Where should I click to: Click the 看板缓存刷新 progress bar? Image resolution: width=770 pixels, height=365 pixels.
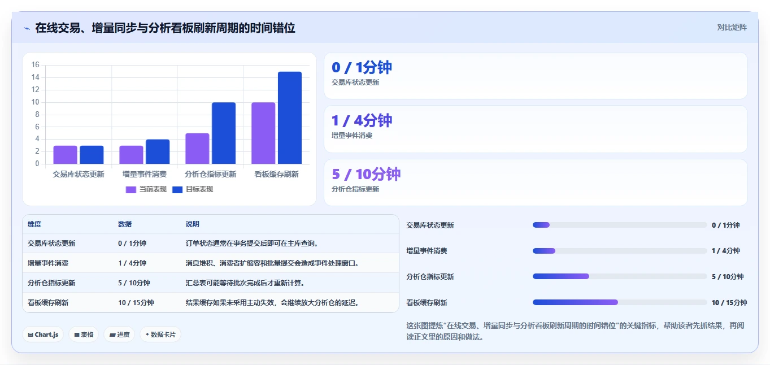(x=620, y=302)
